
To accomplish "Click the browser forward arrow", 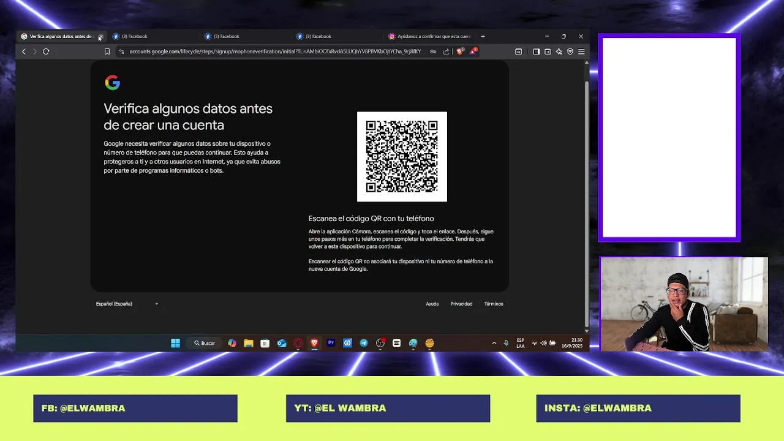I will [x=35, y=51].
